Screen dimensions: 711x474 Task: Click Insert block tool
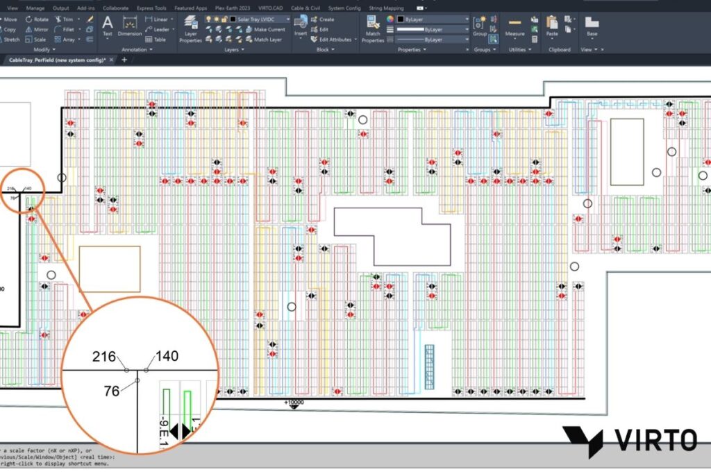click(x=301, y=26)
